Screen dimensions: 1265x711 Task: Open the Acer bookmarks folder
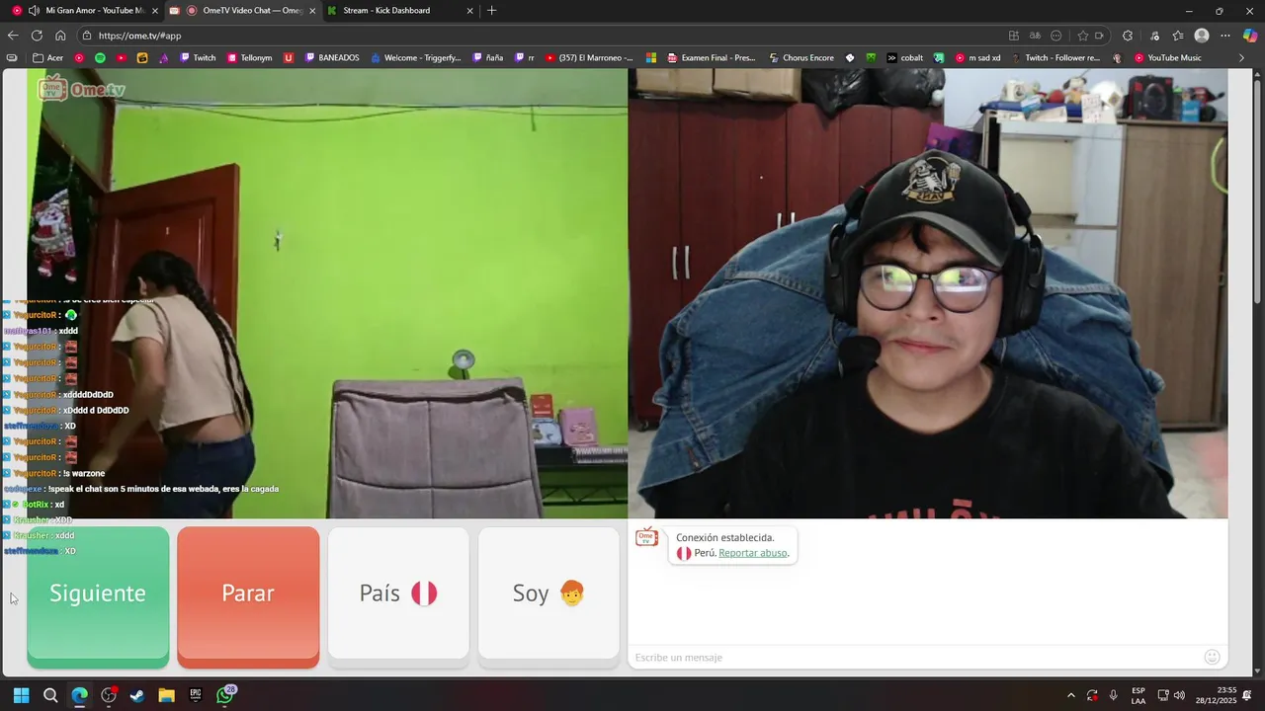pyautogui.click(x=47, y=58)
